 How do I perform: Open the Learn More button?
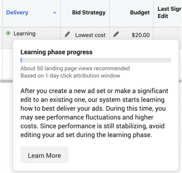pyautogui.click(x=44, y=155)
